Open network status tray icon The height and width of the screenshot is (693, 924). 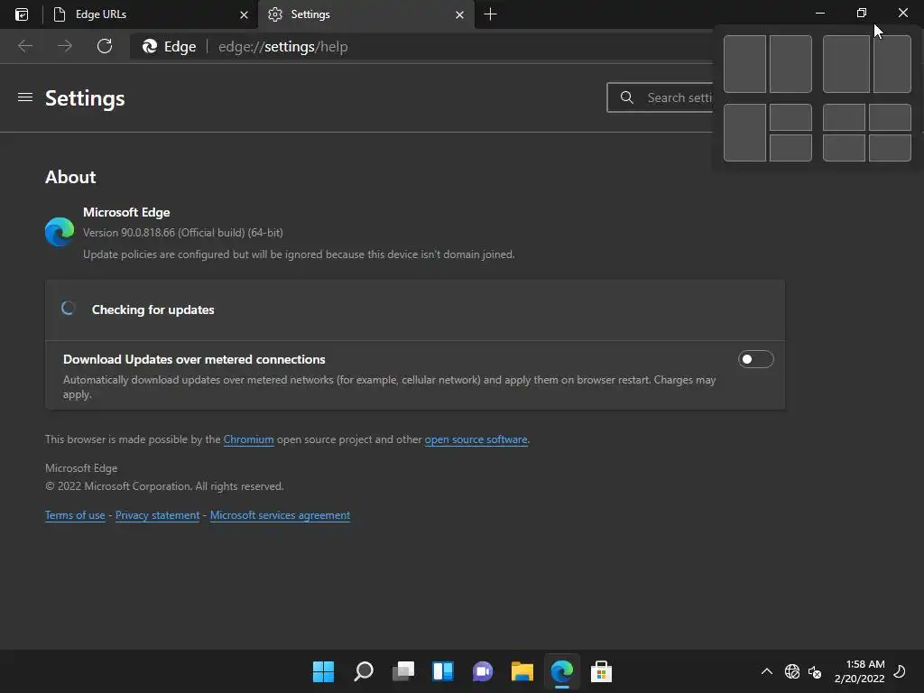[792, 671]
